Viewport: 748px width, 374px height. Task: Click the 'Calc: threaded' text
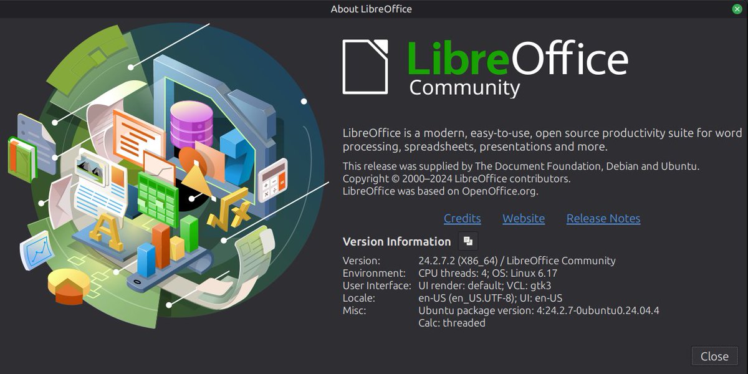452,323
